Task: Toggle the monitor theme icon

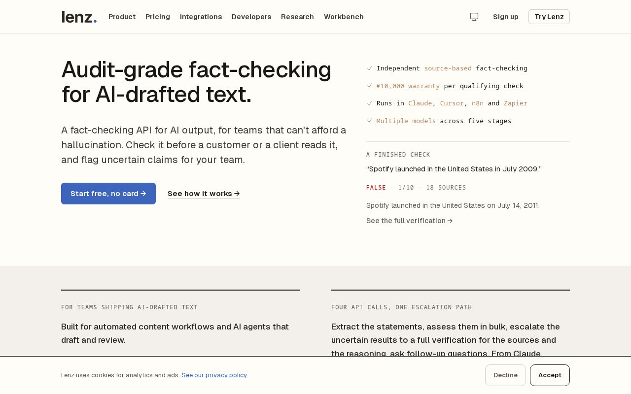Action: point(474,17)
